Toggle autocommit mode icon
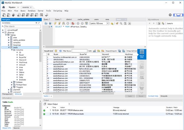 pos(86,23)
